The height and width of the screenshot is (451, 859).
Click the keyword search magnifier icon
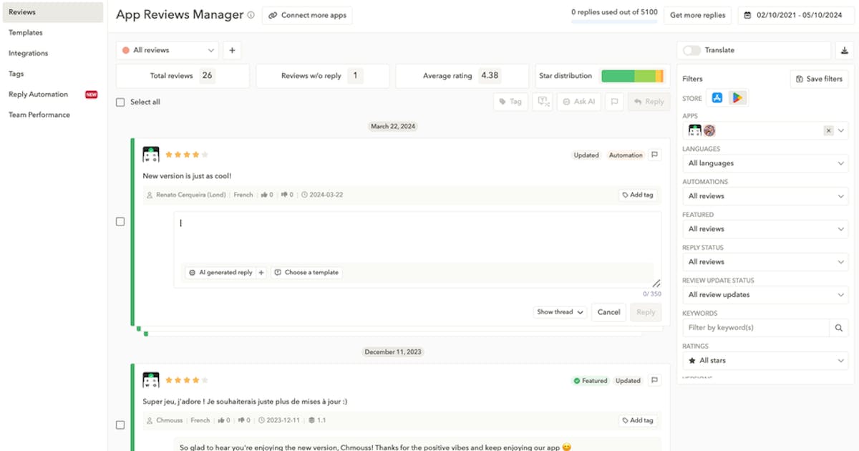click(x=839, y=328)
